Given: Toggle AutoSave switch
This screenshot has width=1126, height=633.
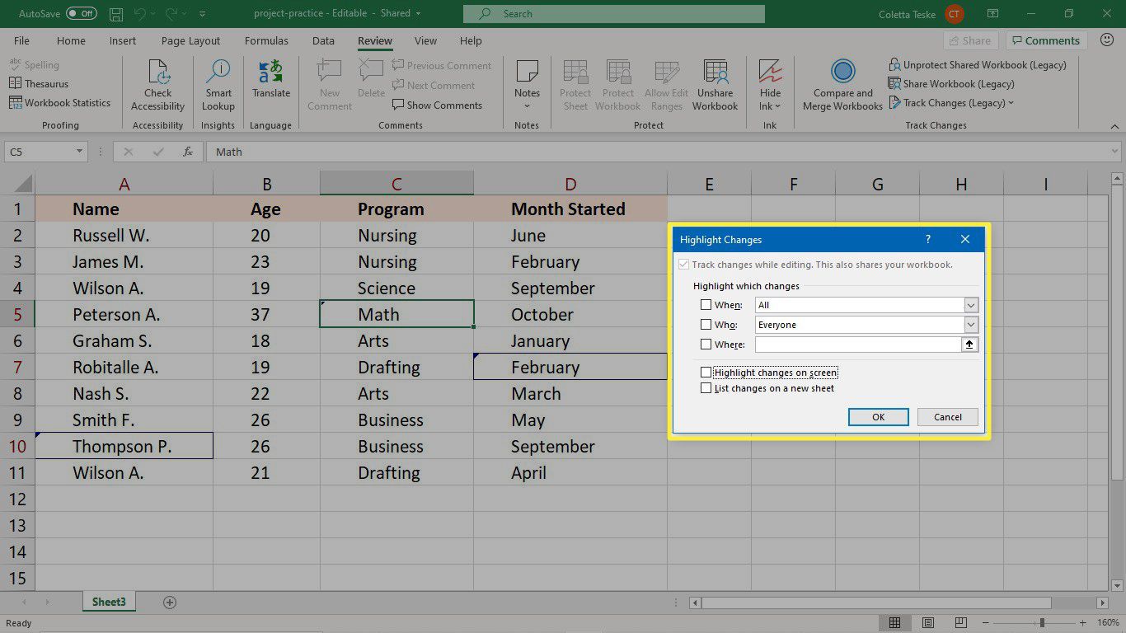Looking at the screenshot, I should (82, 14).
